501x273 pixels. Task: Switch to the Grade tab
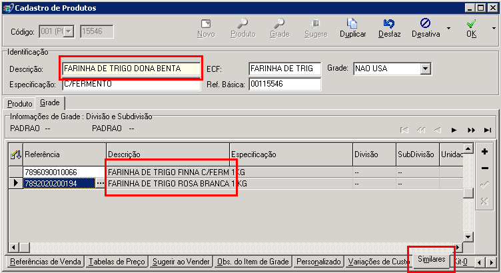pos(50,103)
